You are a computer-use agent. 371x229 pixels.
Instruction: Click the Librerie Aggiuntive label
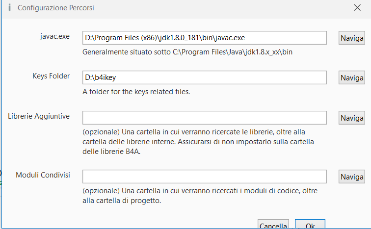pos(39,116)
